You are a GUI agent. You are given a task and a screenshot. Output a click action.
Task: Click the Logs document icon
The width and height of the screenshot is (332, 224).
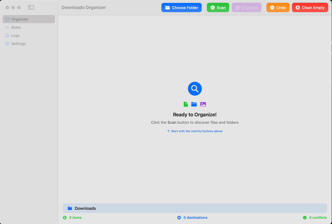[x=7, y=35]
